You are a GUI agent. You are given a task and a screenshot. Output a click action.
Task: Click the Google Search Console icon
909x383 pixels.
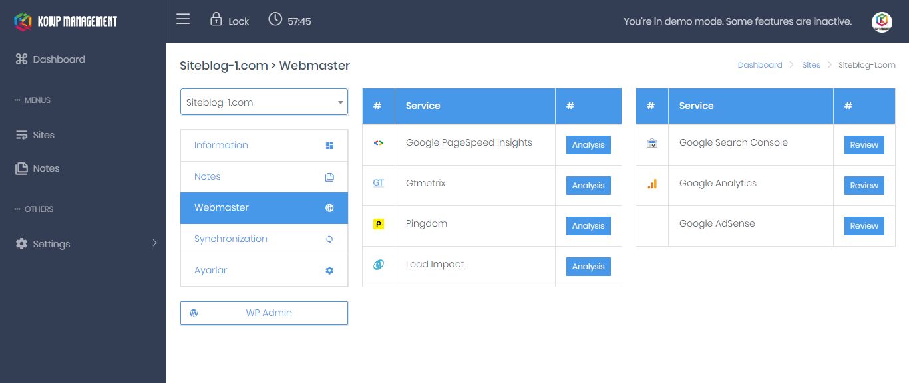(x=652, y=143)
